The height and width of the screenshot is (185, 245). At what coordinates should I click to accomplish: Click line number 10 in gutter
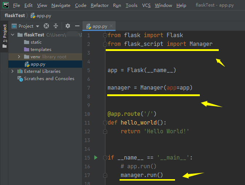87,114
